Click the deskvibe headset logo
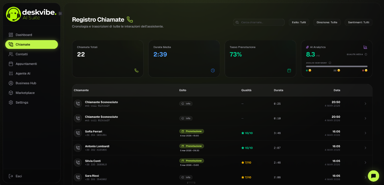 pos(13,14)
